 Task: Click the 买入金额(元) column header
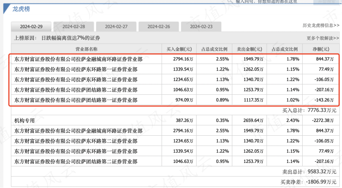coord(179,49)
